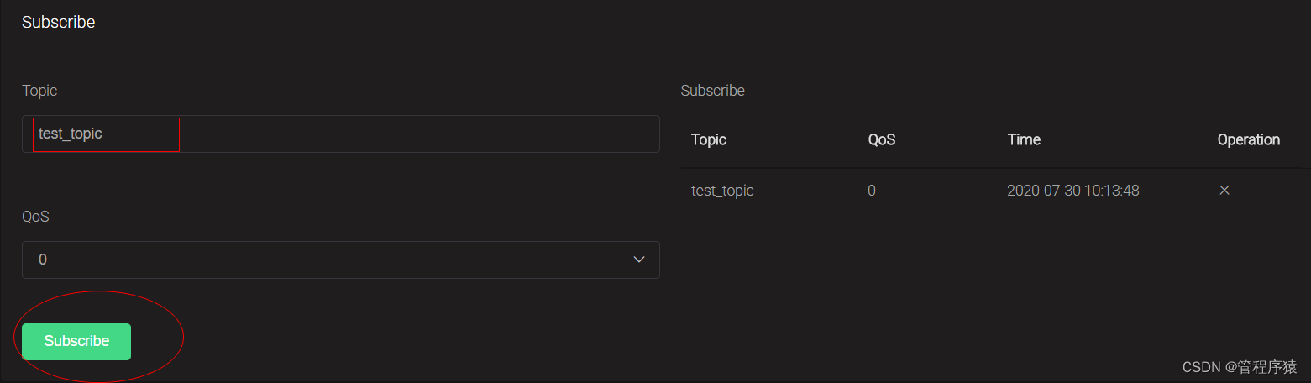Click the selected value 0 inside QoS selector
This screenshot has width=1311, height=383.
tap(43, 260)
